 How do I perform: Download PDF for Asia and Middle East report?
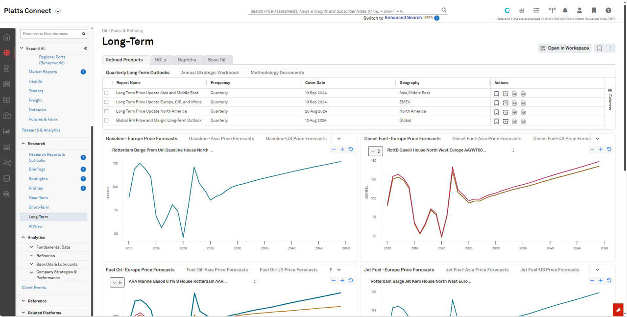(514, 93)
